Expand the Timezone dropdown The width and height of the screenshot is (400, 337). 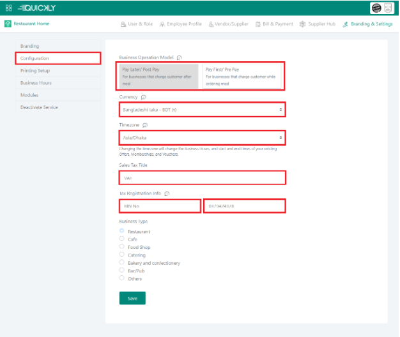point(202,137)
